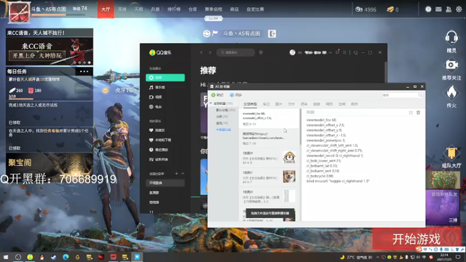Go back in QQ Music navigation
This screenshot has height=262, width=466.
tap(201, 52)
